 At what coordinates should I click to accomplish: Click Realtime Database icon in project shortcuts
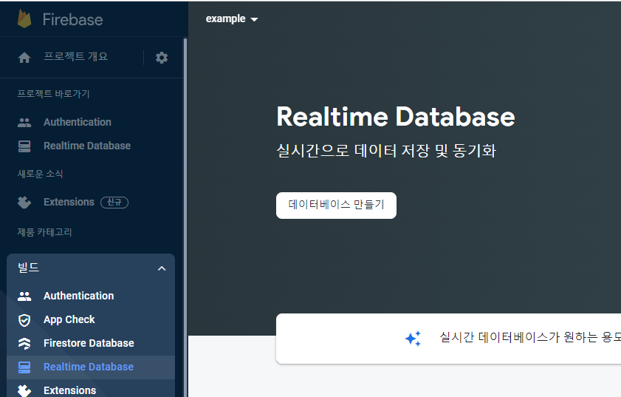click(24, 146)
